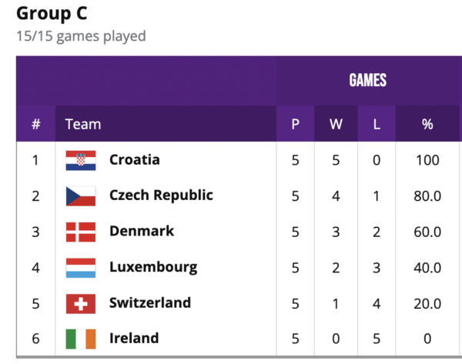The width and height of the screenshot is (462, 364).
Task: Sort by the % percentage column
Action: pyautogui.click(x=427, y=124)
